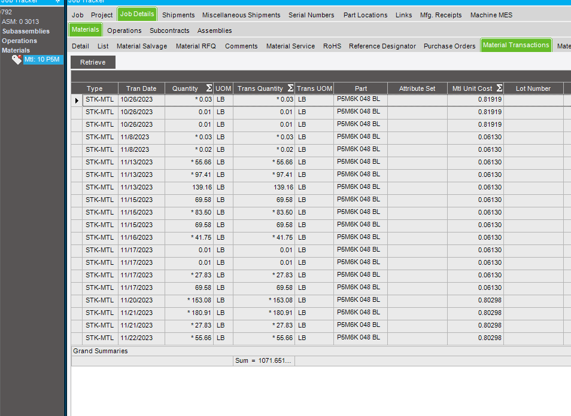Click the Attribute Set column header
The image size is (571, 416).
(417, 88)
